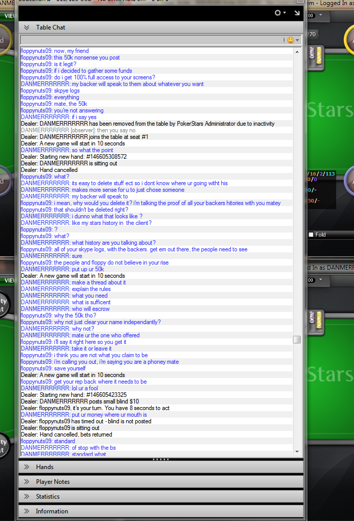Viewport: 354px width, 521px height.
Task: Click the panel resize grip dots below the chat
Action: 161,459
